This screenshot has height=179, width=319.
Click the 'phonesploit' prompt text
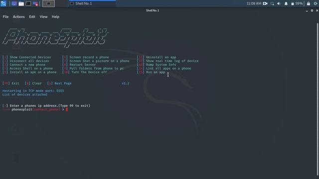[x=22, y=109]
